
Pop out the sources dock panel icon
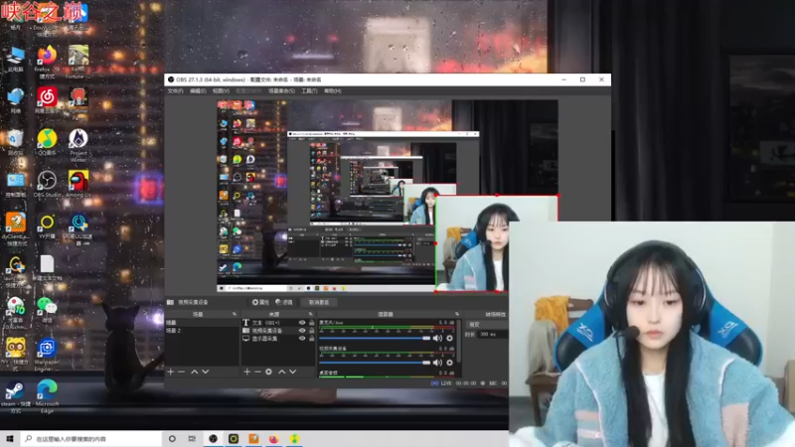point(311,314)
